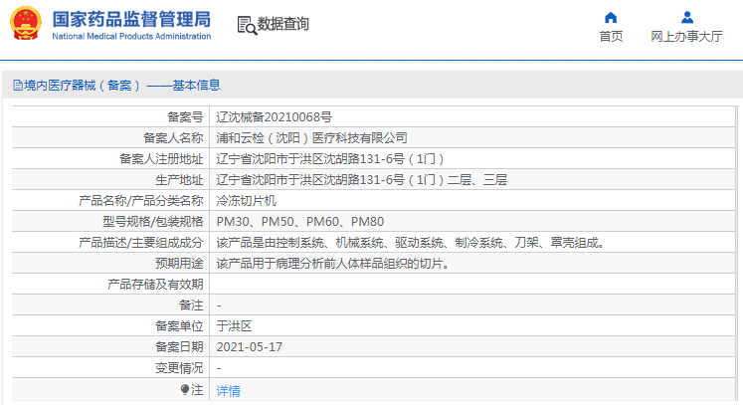Screen dimensions: 743x405
Task: Click the 数据查询 magnifier document icon
Action: (247, 25)
